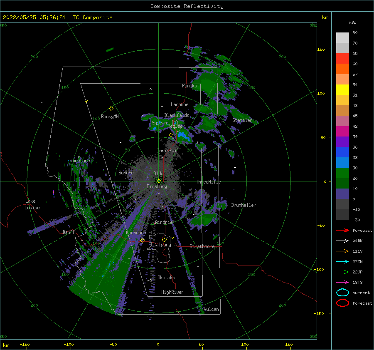
Task: Click the Stettler label
Action: 242,120
